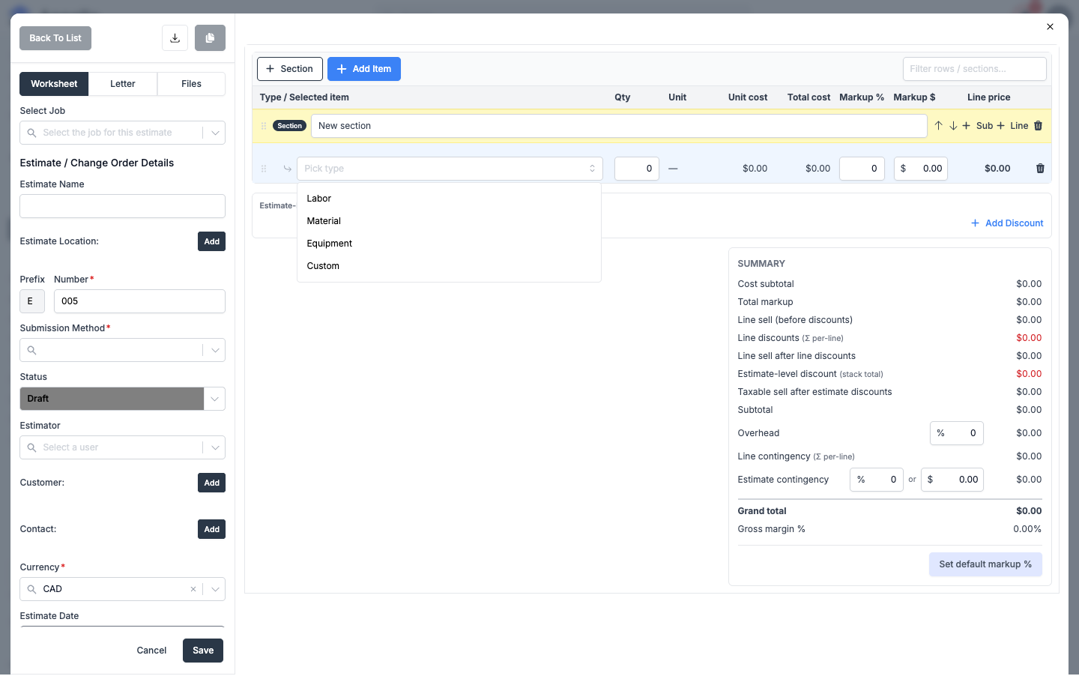Click the download icon button
This screenshot has height=688, width=1079.
[175, 38]
